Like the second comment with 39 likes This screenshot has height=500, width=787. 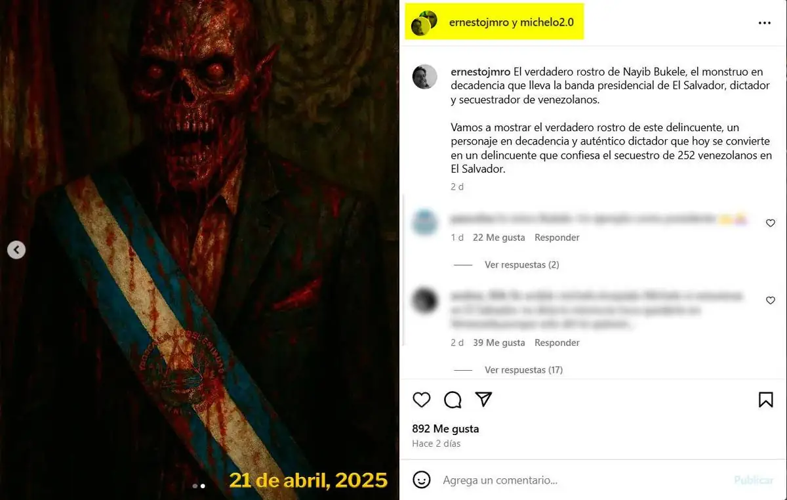tap(771, 301)
